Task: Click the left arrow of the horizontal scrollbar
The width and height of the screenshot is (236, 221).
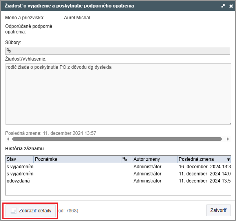Action: 8,139
